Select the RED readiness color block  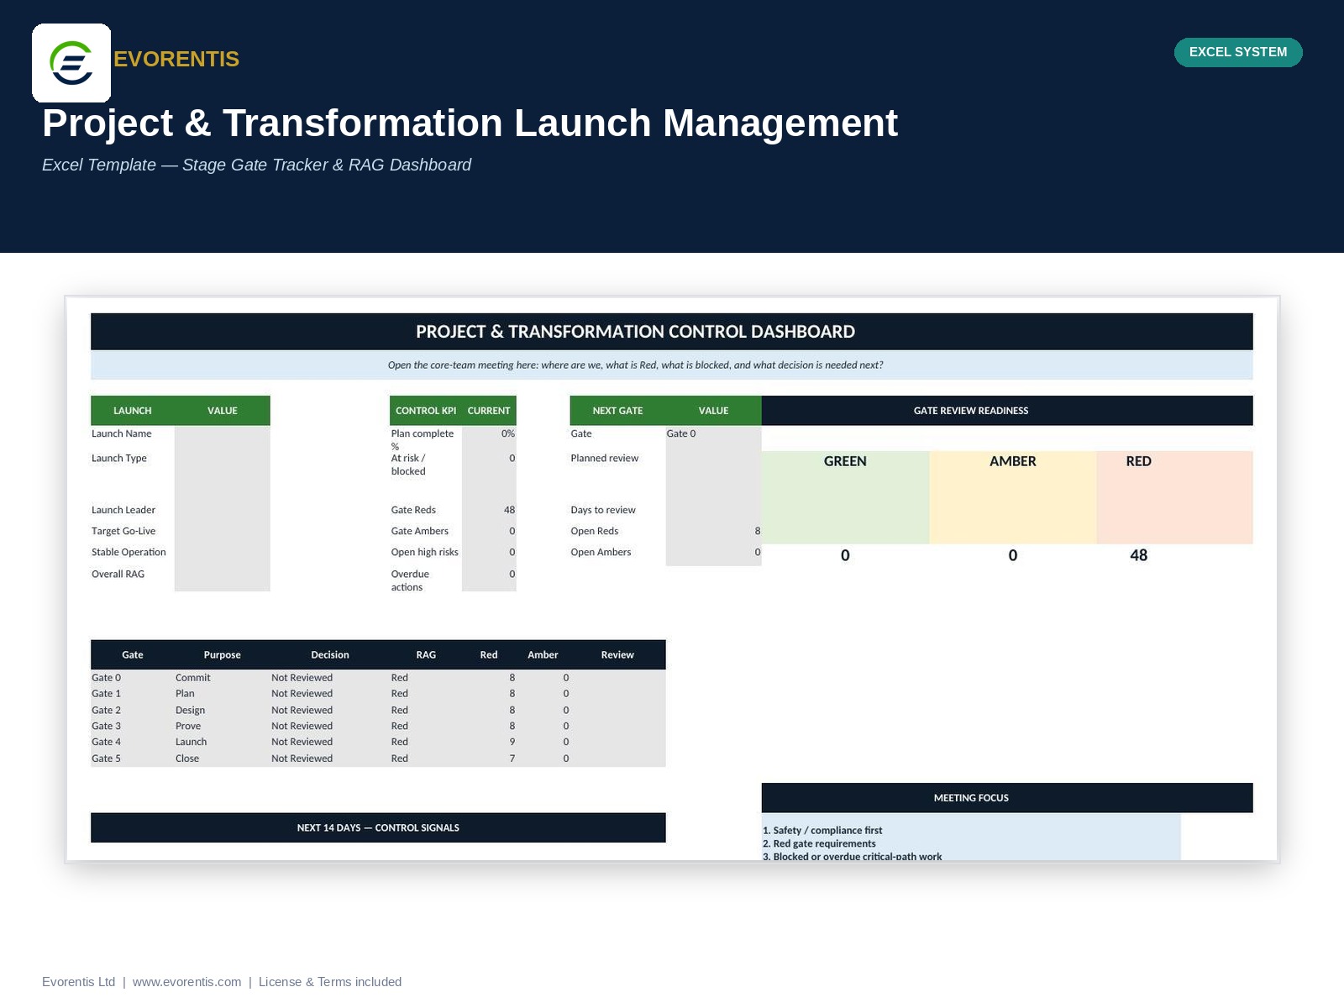pos(1175,497)
